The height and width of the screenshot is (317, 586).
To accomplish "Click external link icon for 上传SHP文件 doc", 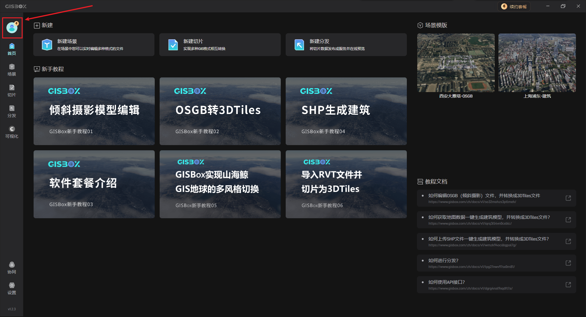I will [x=568, y=241].
